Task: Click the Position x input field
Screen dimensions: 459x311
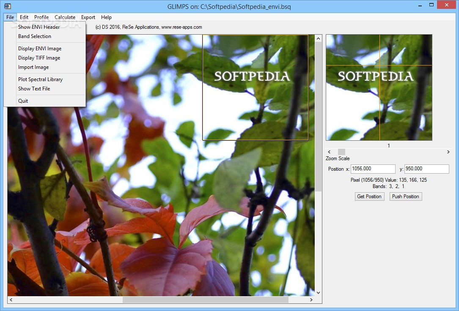Action: point(373,169)
